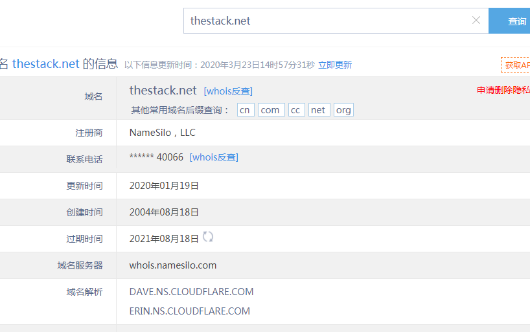Click registrar name NameSilo, LLC
The width and height of the screenshot is (530, 332).
click(x=163, y=133)
